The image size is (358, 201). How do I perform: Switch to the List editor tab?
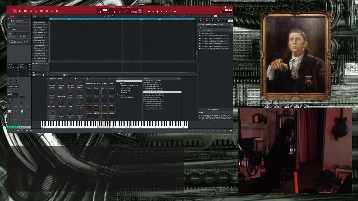pyautogui.click(x=46, y=16)
